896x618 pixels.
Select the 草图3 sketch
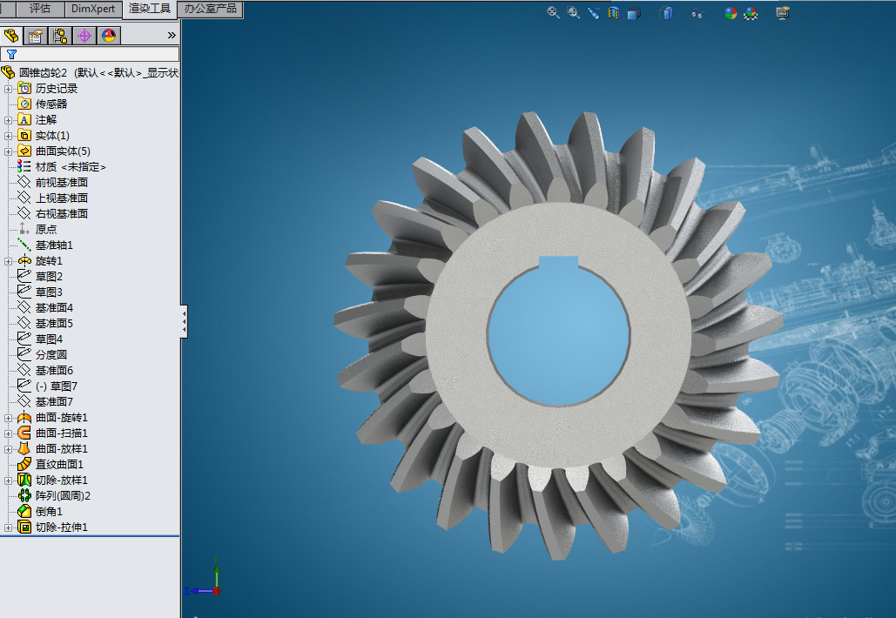pos(41,292)
